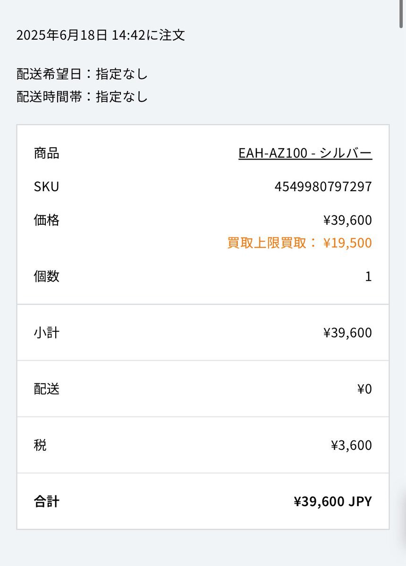Click the 個数 quantity value 1

click(x=368, y=277)
